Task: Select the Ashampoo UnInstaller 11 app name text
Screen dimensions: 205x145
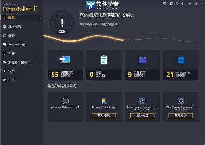Action: pyautogui.click(x=65, y=107)
